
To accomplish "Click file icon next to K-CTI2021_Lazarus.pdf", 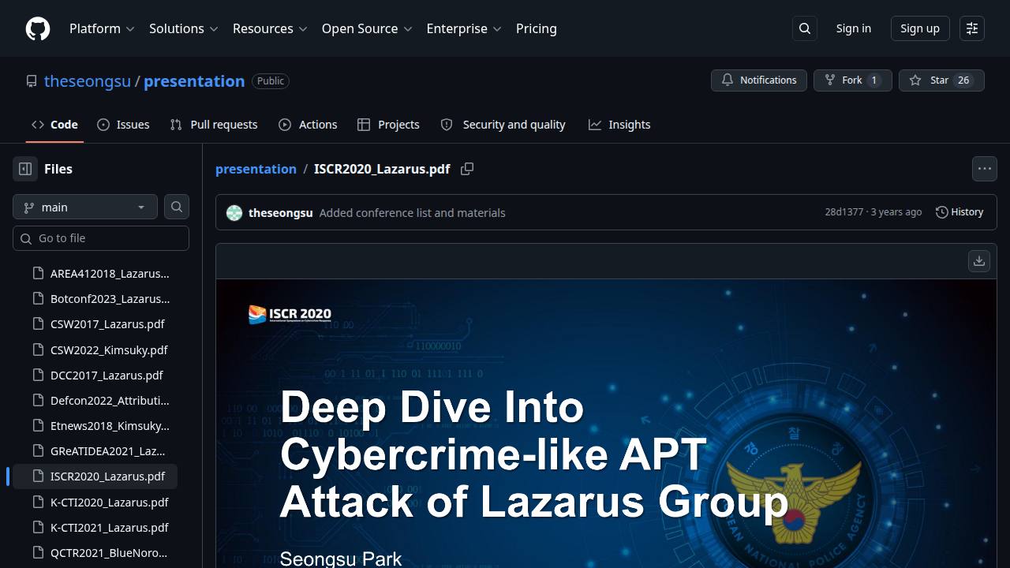I will click(x=37, y=527).
